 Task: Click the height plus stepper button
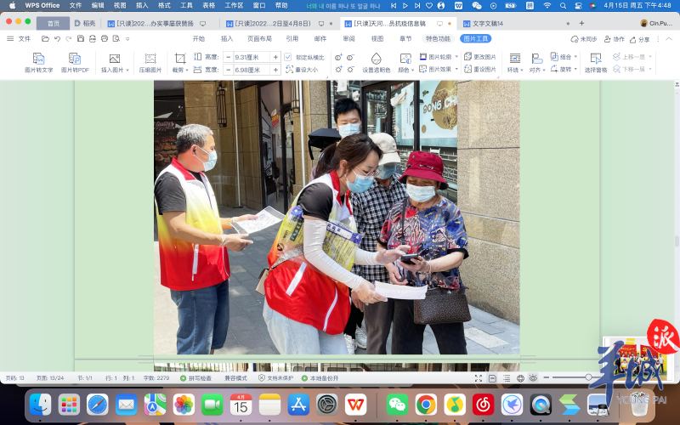click(x=275, y=57)
